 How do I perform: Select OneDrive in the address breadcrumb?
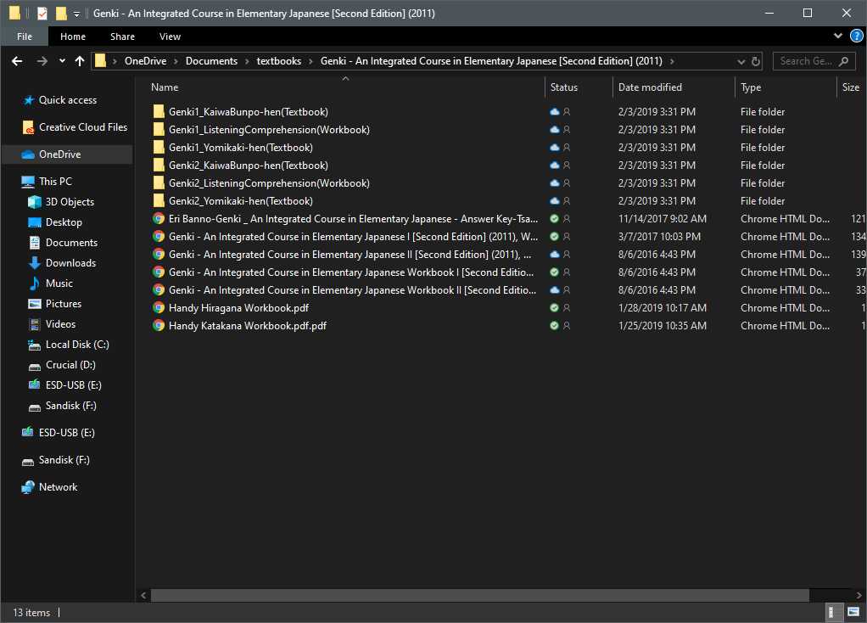point(145,61)
